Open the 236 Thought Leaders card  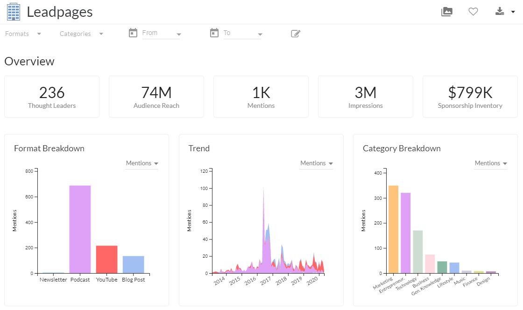[52, 97]
